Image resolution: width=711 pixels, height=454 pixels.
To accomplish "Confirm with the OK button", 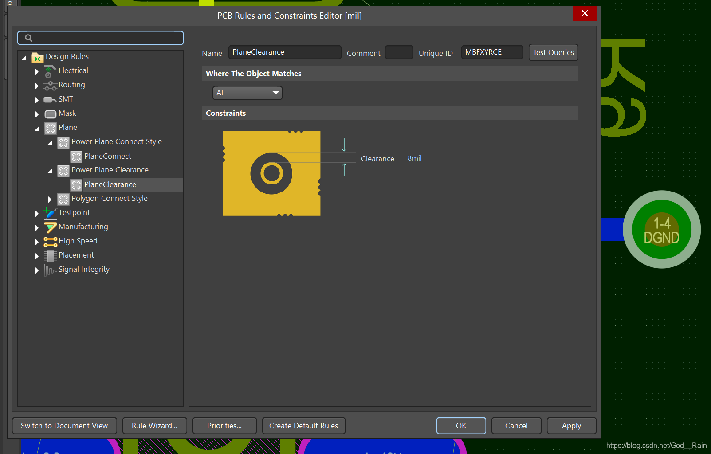I will 461,426.
